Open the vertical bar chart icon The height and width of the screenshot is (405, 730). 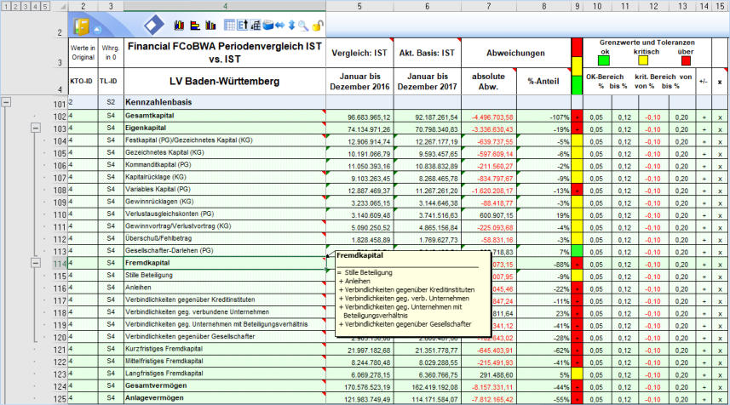178,26
